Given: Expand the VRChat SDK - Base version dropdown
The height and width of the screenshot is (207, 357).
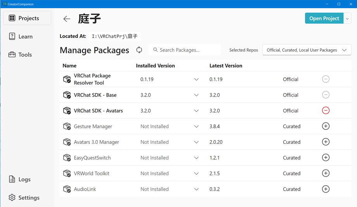Looking at the screenshot, I should [196, 95].
